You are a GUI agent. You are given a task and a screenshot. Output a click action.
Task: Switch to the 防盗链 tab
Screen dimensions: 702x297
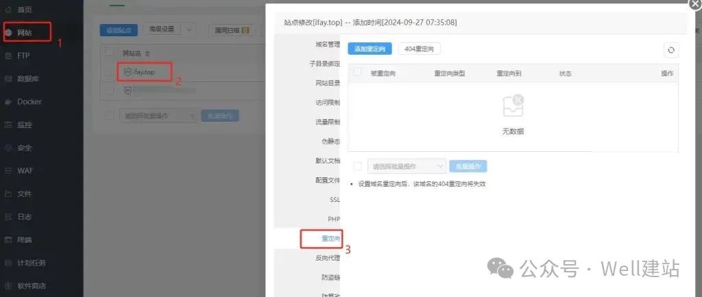[x=330, y=277]
